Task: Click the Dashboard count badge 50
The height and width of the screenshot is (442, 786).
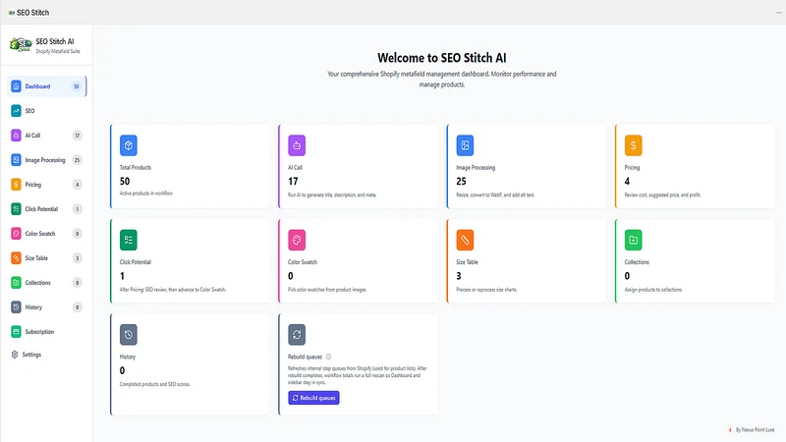Action: tap(77, 86)
